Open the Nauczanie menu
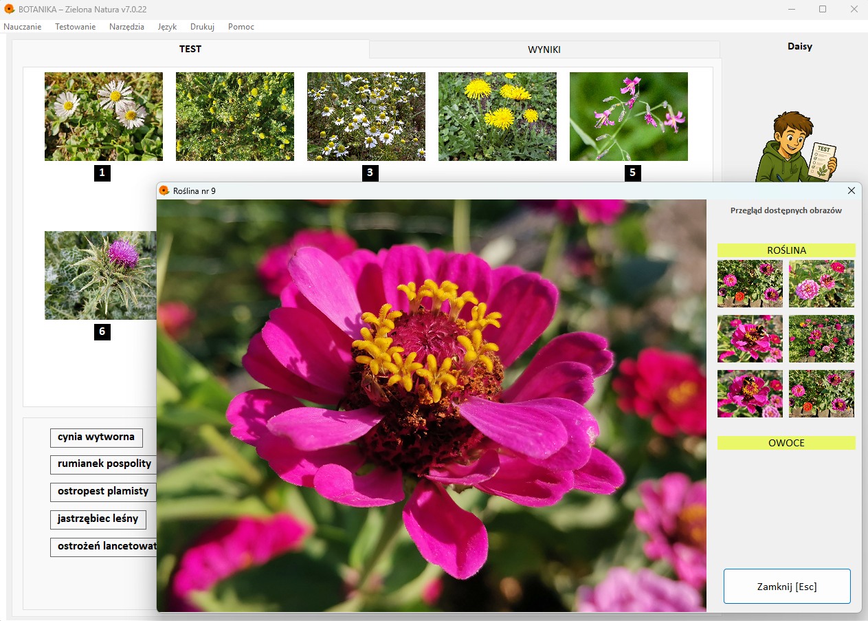The width and height of the screenshot is (868, 621). click(23, 27)
